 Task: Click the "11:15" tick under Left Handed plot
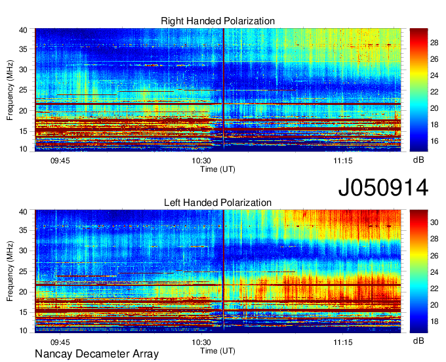343,342
